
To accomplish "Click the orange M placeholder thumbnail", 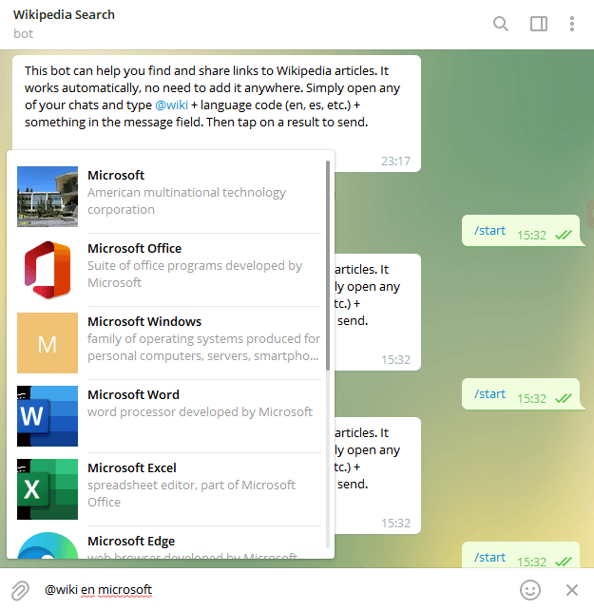I will click(x=48, y=343).
